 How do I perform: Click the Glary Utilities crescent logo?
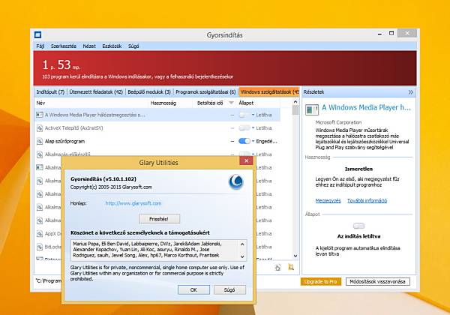coord(236,182)
